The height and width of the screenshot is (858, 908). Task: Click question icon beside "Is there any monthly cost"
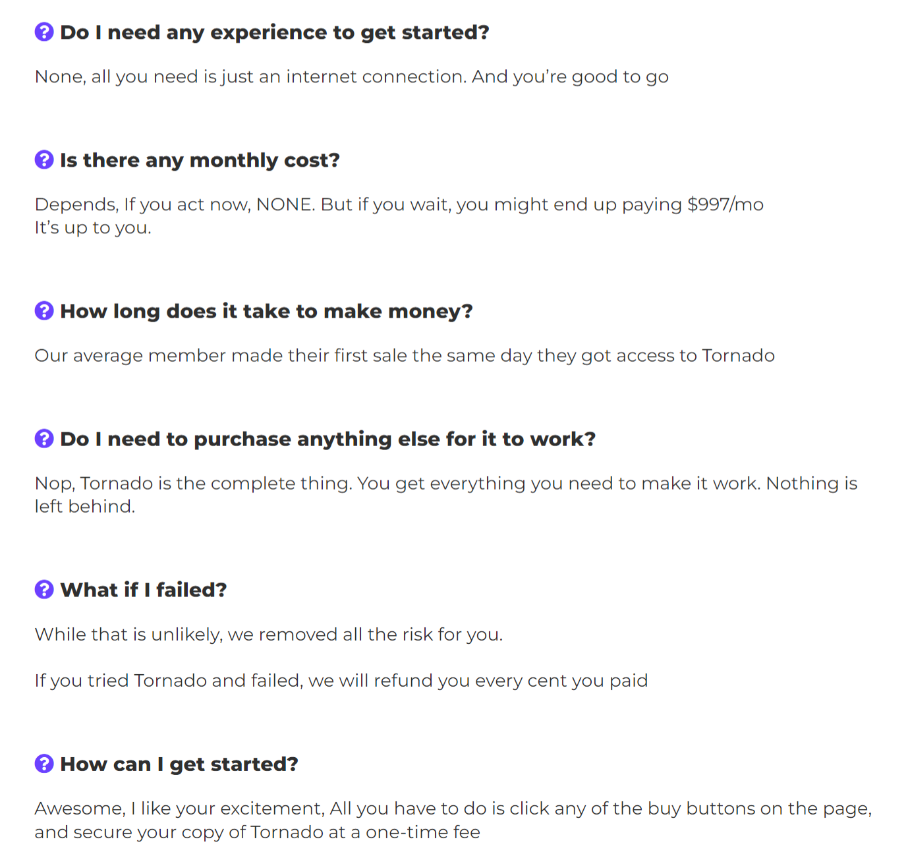coord(44,159)
